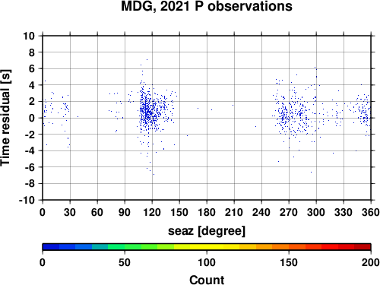Screen dimensions: 380x285
Task: Click x-axis tick label '120'
Action: (152, 212)
